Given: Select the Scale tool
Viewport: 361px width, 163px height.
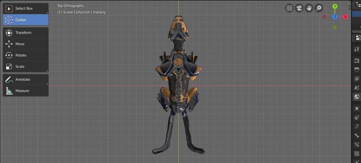Looking at the screenshot, I should (25, 66).
